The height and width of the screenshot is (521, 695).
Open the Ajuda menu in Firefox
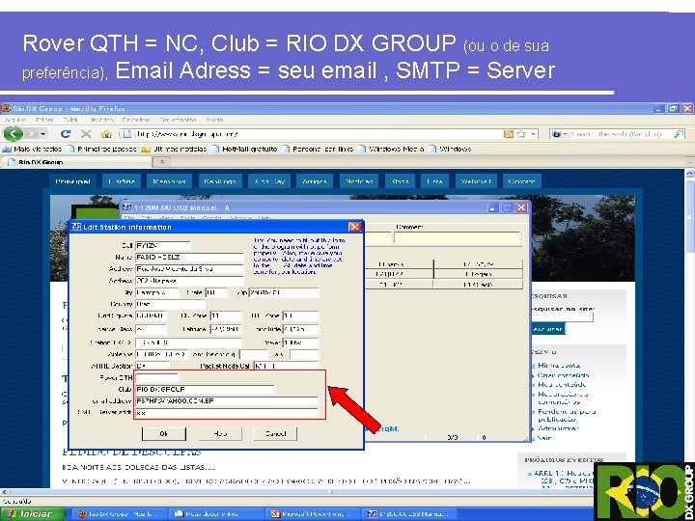point(214,120)
